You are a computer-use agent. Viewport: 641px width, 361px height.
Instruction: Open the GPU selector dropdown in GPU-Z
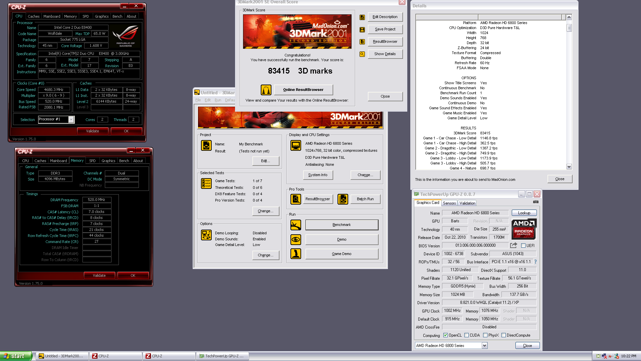pos(484,346)
